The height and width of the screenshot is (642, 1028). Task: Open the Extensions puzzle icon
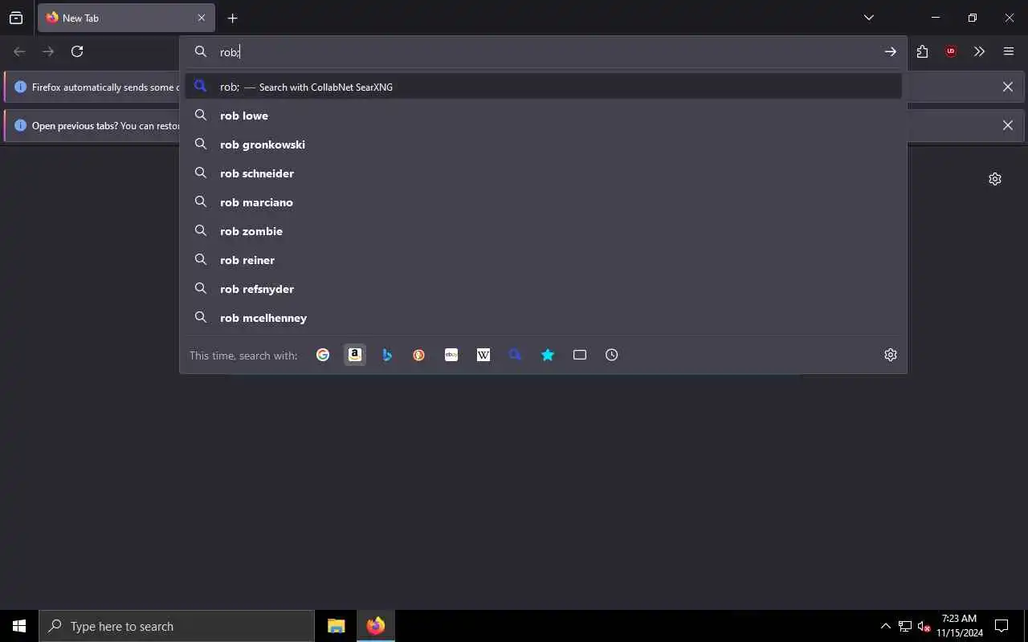(922, 51)
